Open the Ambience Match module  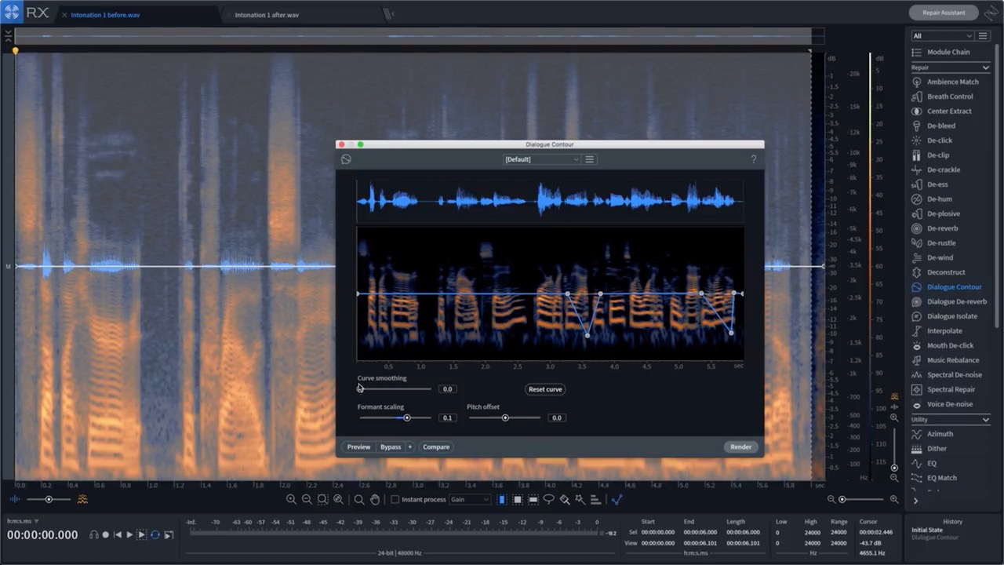952,82
